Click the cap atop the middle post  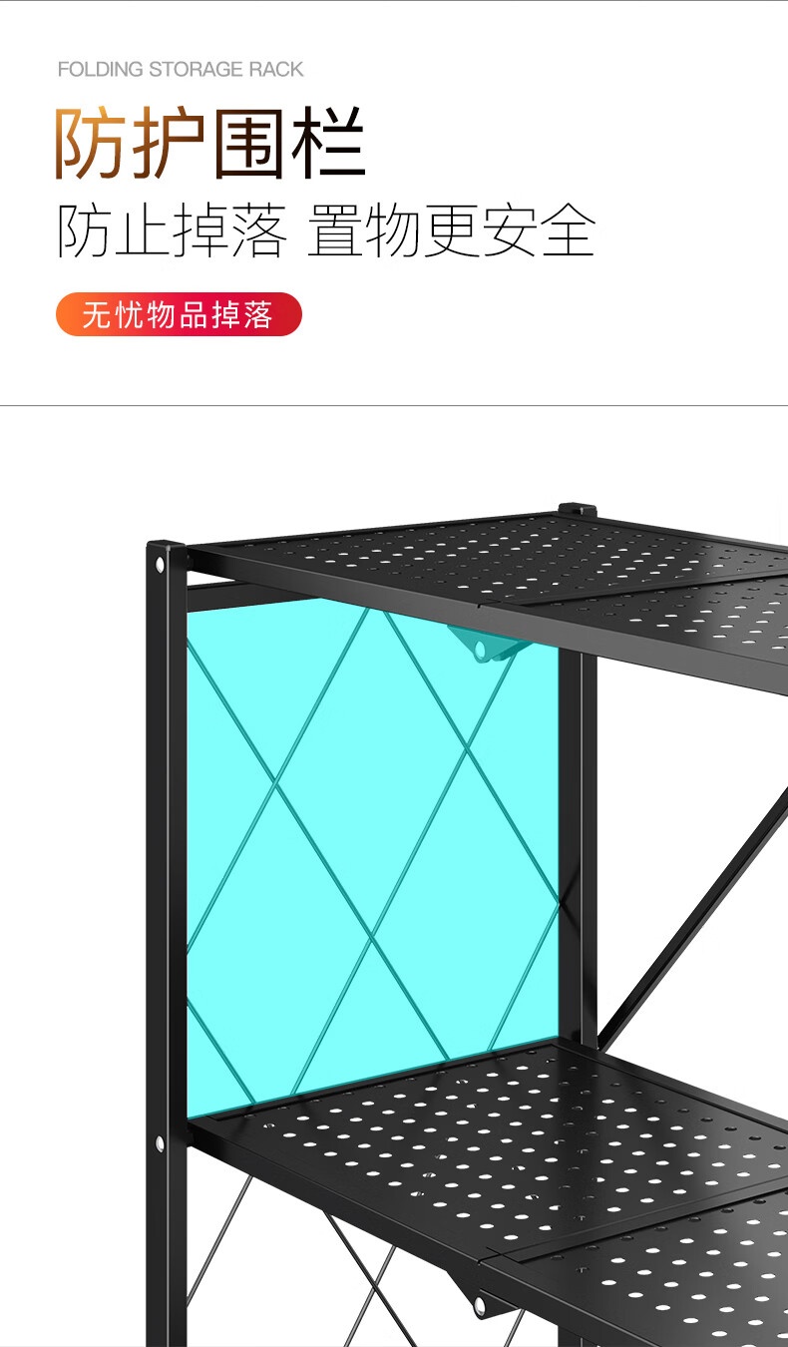(x=578, y=509)
